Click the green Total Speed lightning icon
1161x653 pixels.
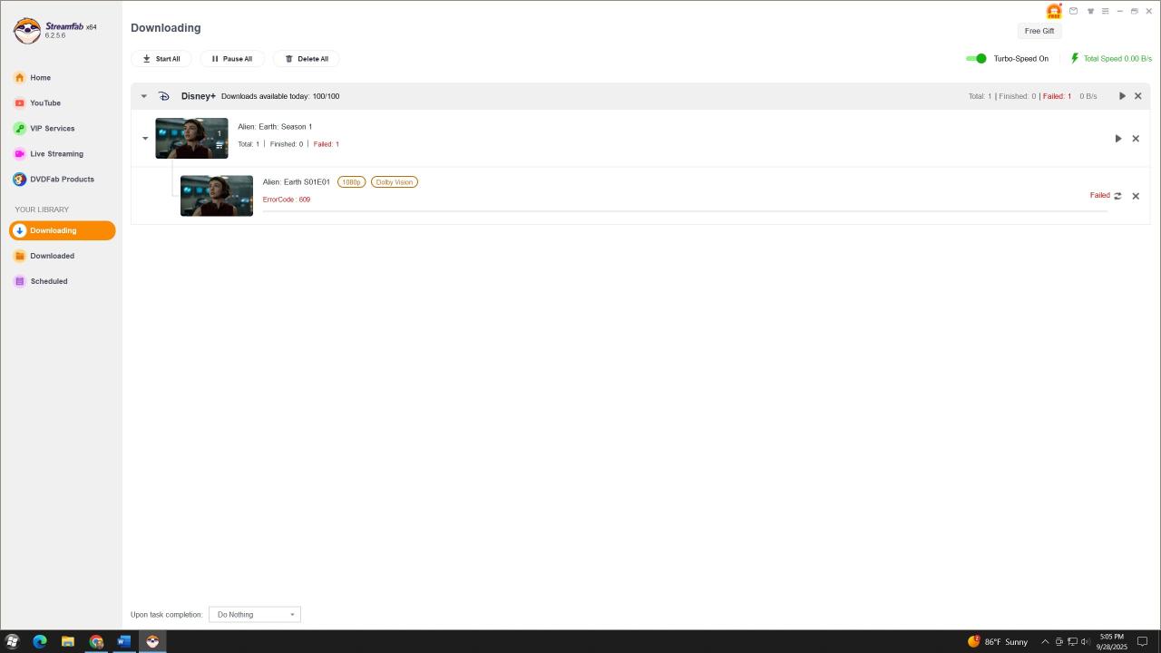coord(1075,58)
